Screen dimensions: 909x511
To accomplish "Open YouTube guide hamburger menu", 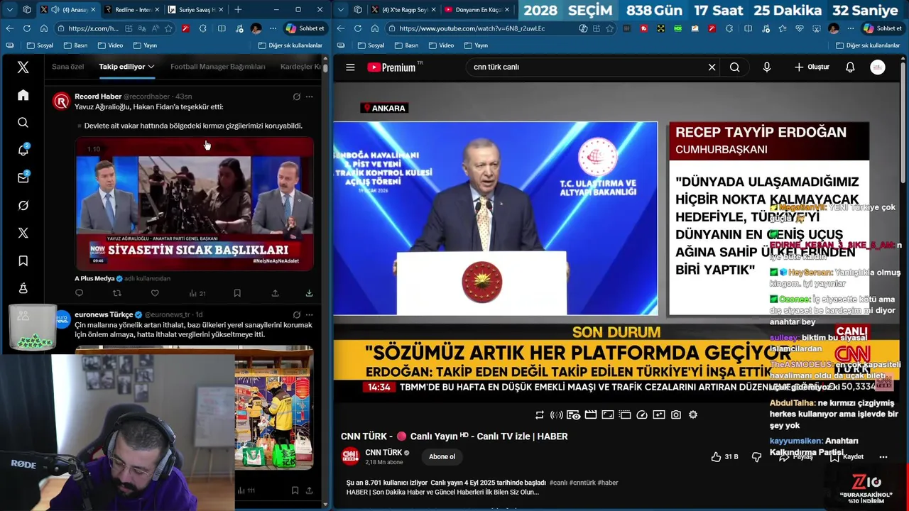I will point(350,67).
